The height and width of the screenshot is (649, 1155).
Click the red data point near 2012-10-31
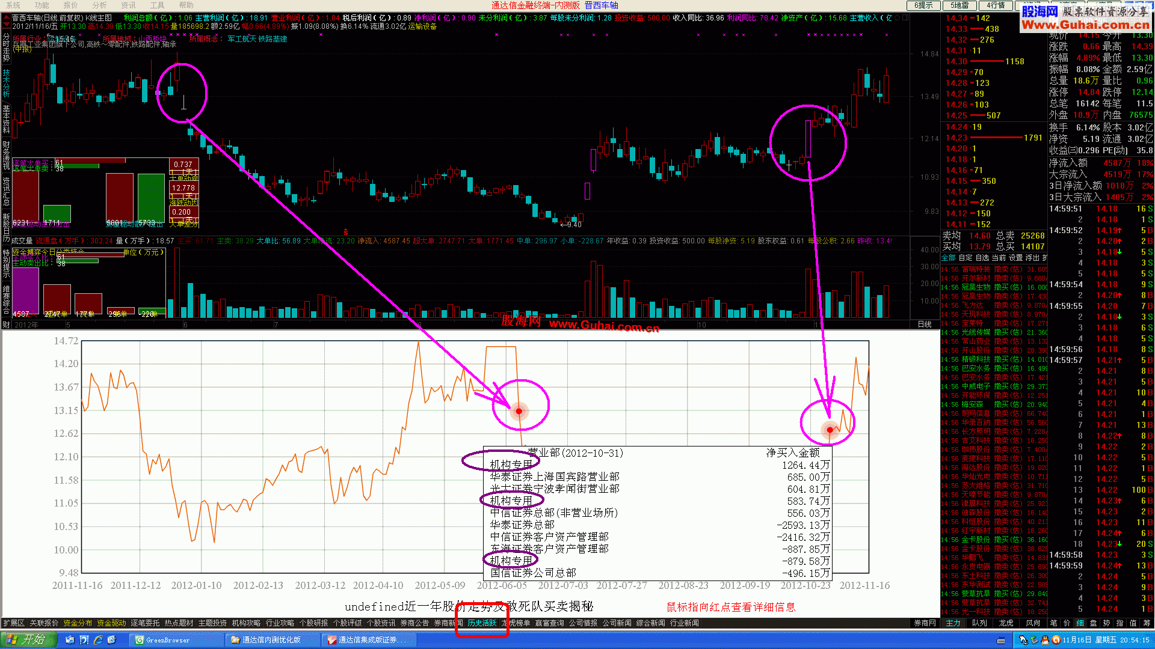tap(830, 430)
